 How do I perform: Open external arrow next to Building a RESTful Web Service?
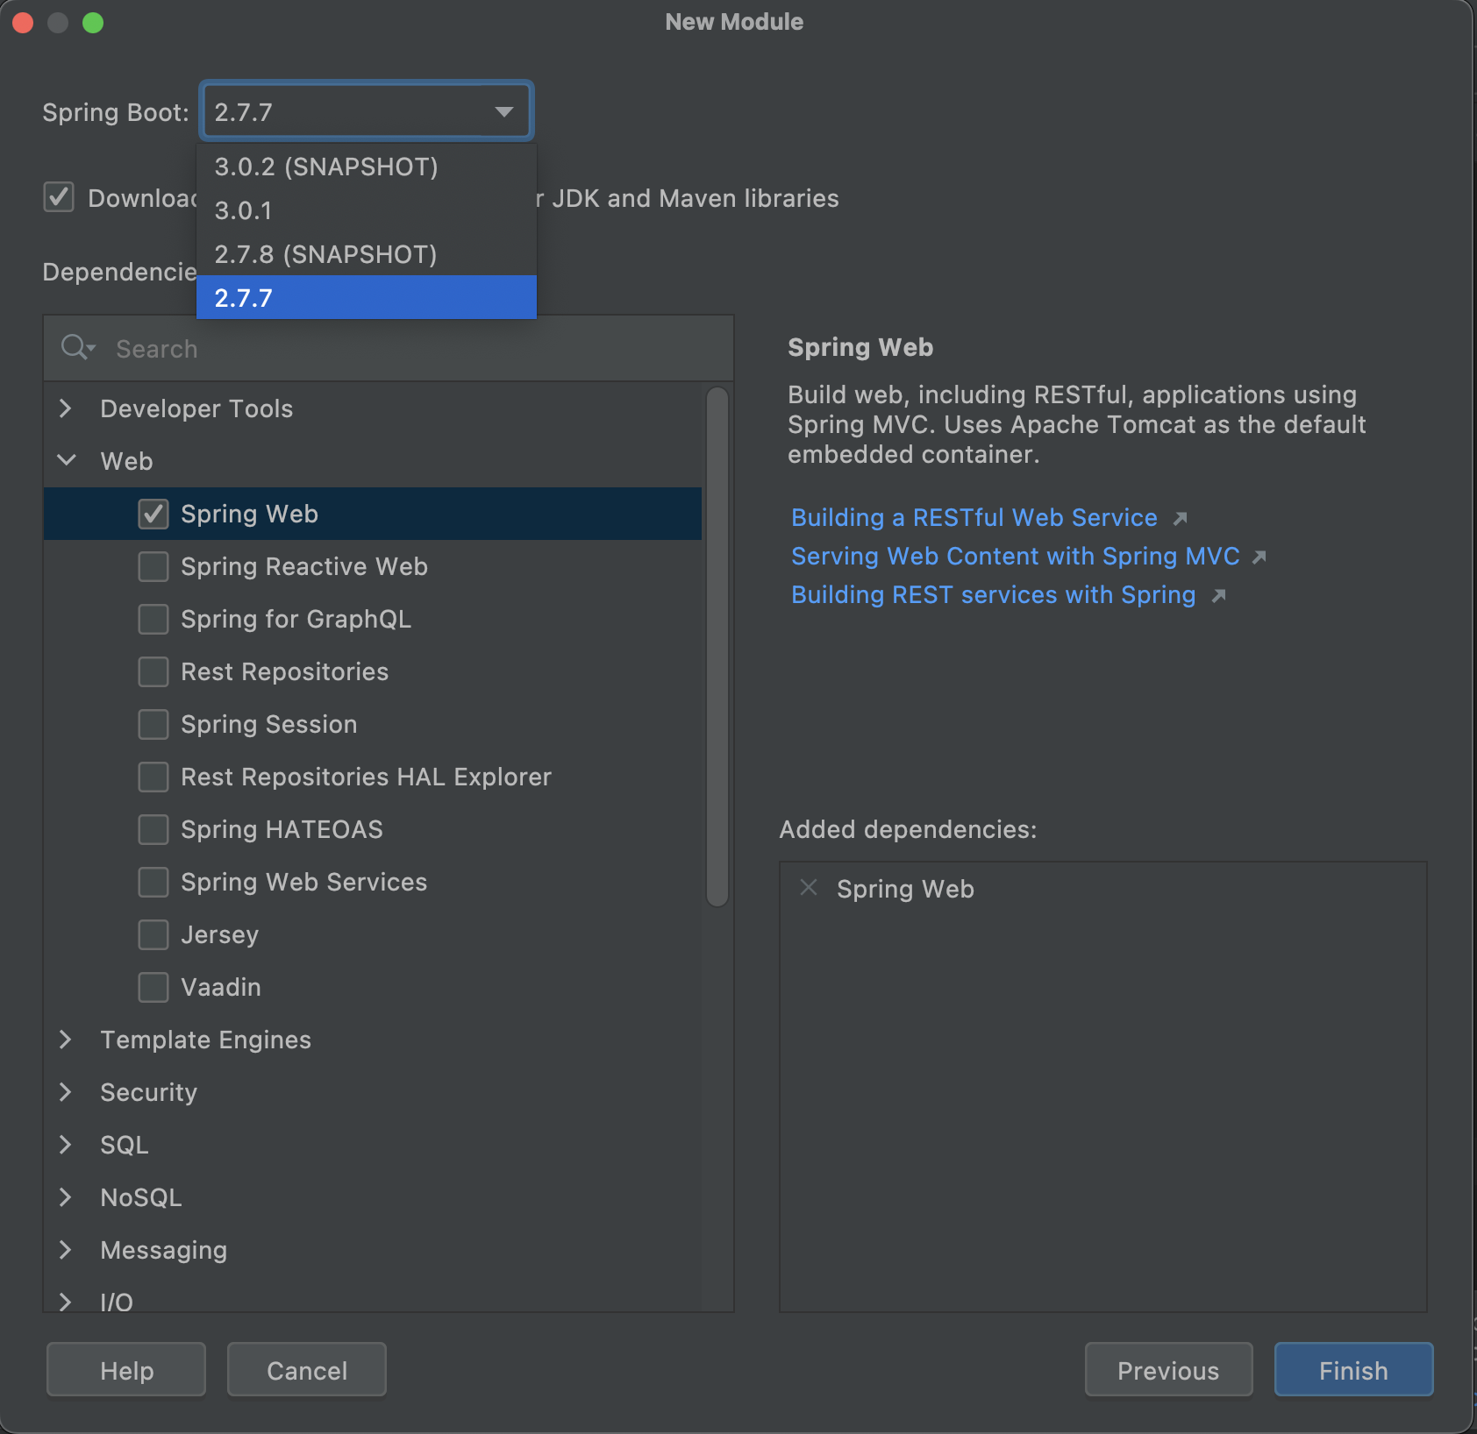click(x=1181, y=518)
